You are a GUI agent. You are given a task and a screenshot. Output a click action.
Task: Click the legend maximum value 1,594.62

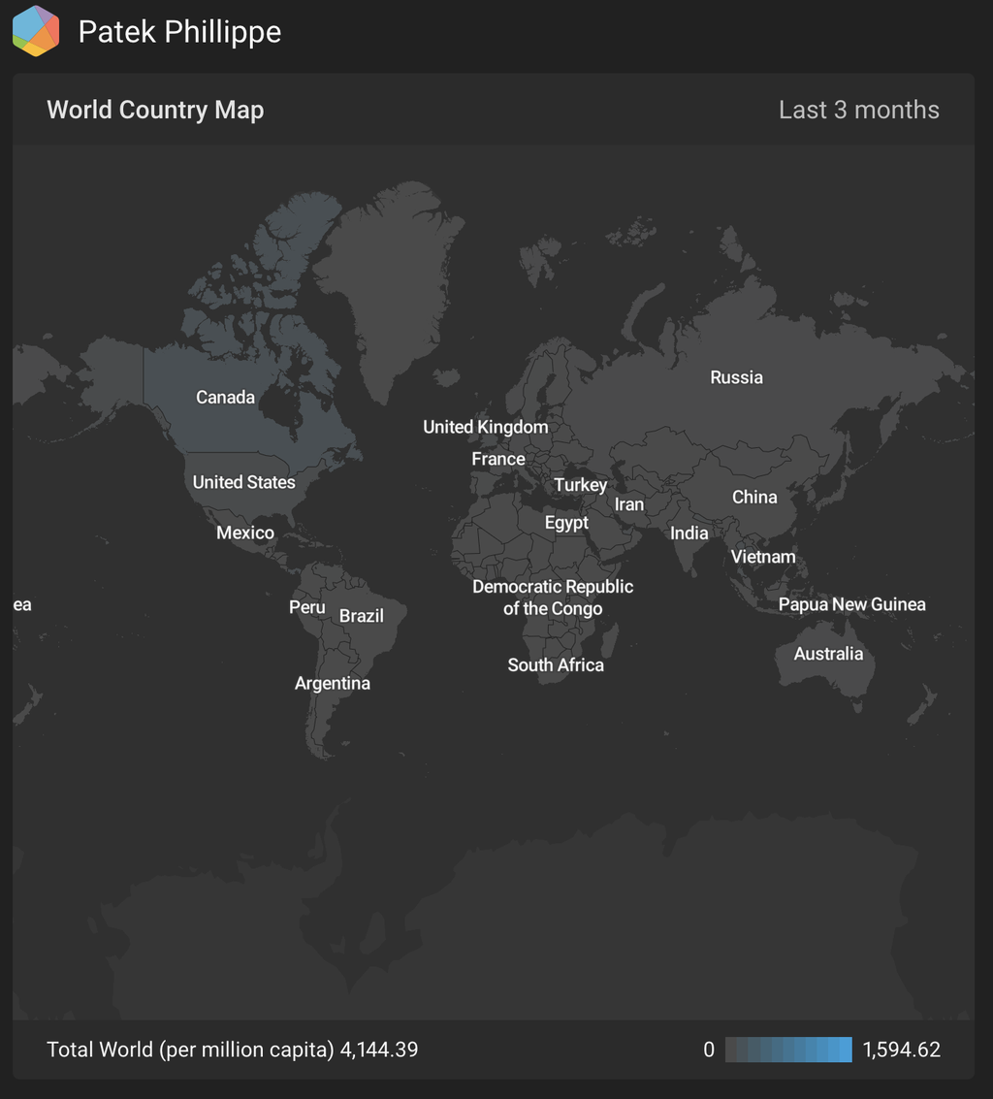pos(901,1050)
